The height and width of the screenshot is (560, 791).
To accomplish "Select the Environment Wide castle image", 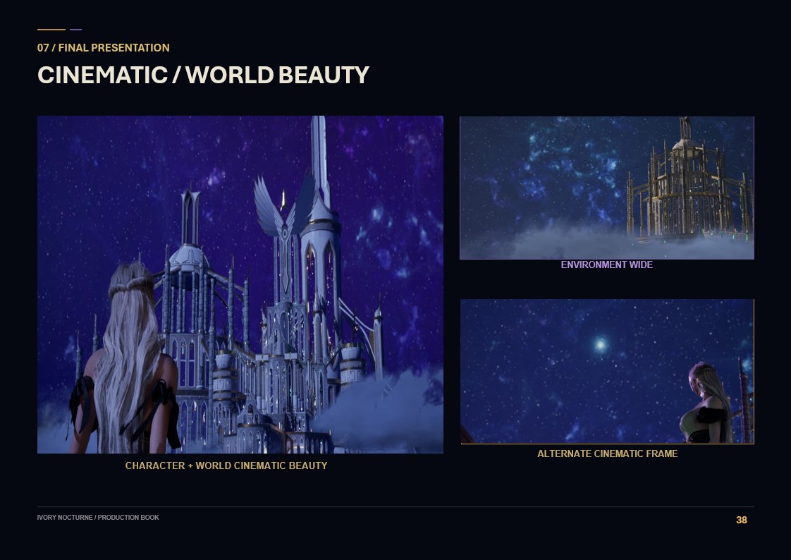I will 607,188.
